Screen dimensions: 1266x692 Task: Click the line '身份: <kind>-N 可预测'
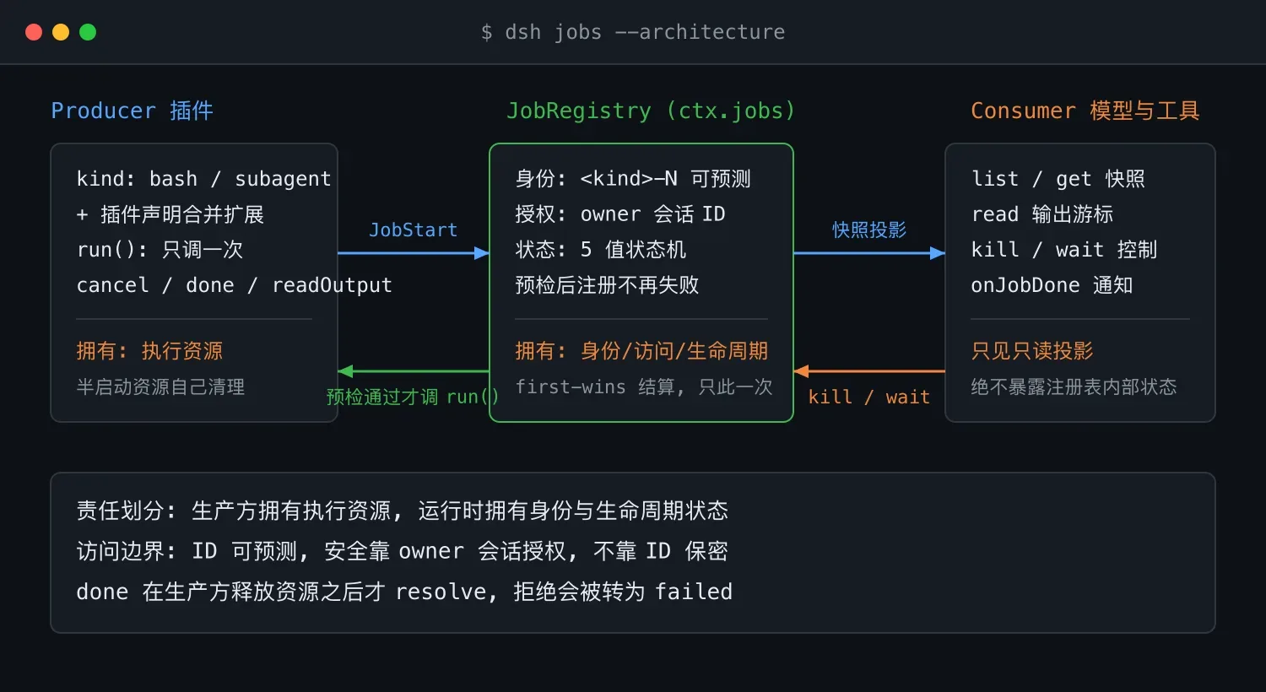click(633, 179)
